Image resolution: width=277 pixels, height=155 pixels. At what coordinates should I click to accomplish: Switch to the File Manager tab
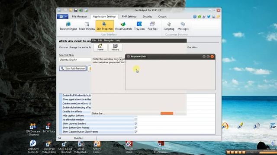pos(79,16)
